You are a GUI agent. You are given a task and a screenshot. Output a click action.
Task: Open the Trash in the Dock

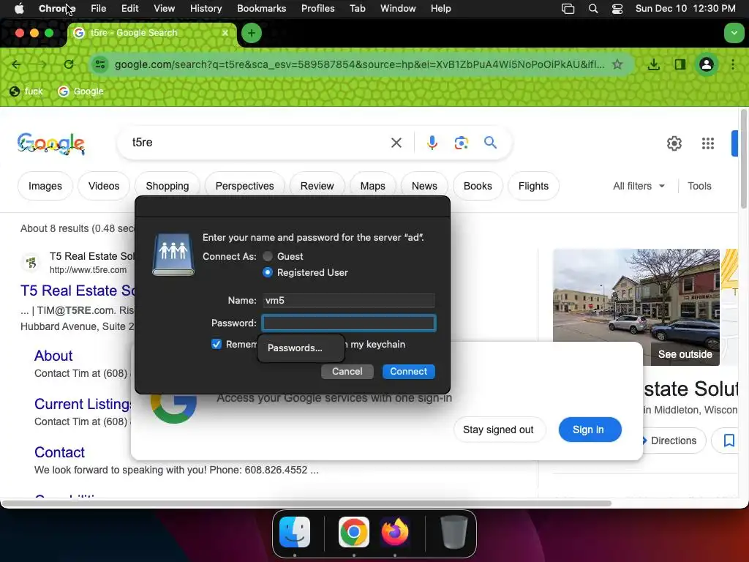(x=453, y=532)
